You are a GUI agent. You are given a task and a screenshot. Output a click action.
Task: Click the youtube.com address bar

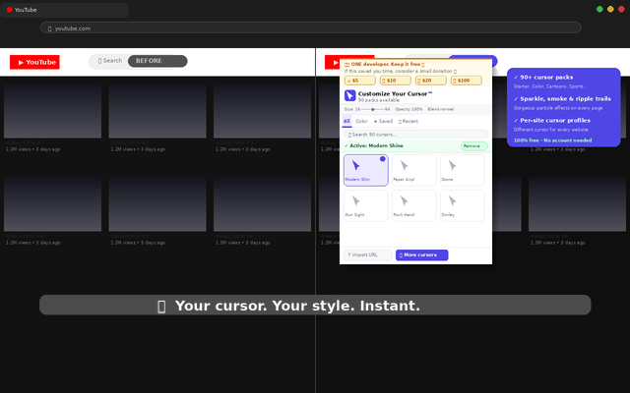[x=311, y=28]
